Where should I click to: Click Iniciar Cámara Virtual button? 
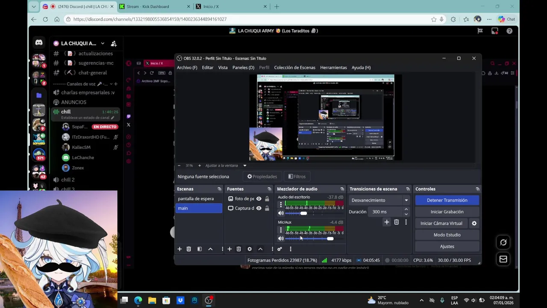(x=441, y=223)
